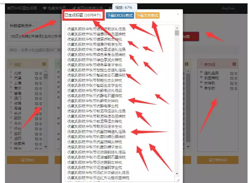Click the add icon left of 修饰词 panel
This screenshot has height=183, width=248.
[187, 64]
